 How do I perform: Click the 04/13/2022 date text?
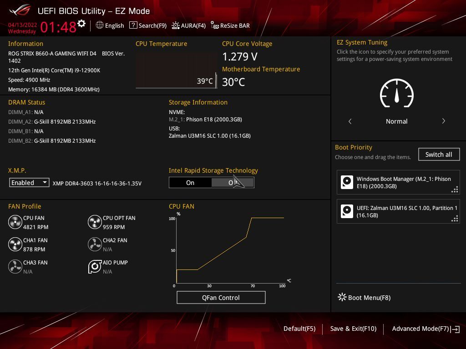(23, 25)
